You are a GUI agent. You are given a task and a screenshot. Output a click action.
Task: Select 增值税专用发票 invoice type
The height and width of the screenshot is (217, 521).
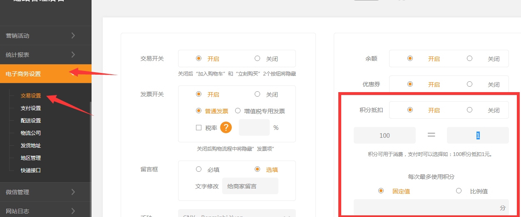pyautogui.click(x=238, y=111)
